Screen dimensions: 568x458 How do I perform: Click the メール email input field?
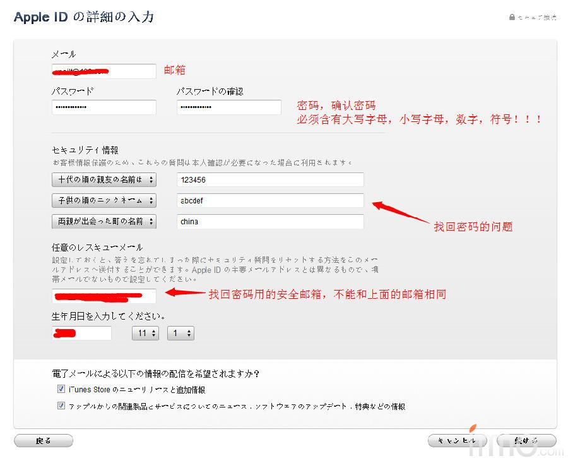tap(104, 71)
